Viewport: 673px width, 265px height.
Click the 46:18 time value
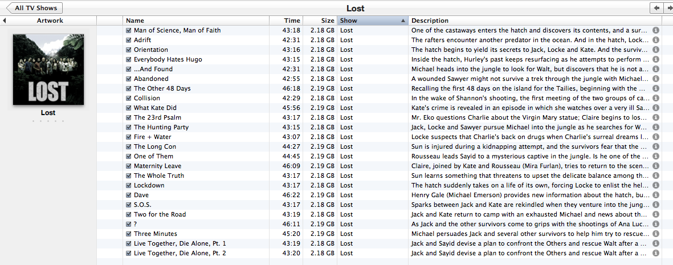292,88
